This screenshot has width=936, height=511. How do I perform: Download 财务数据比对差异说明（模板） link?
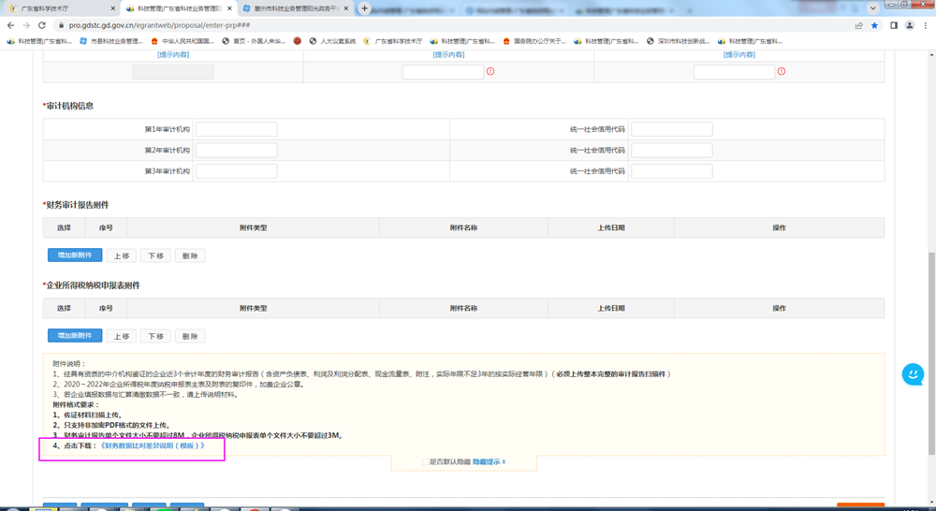[153, 445]
